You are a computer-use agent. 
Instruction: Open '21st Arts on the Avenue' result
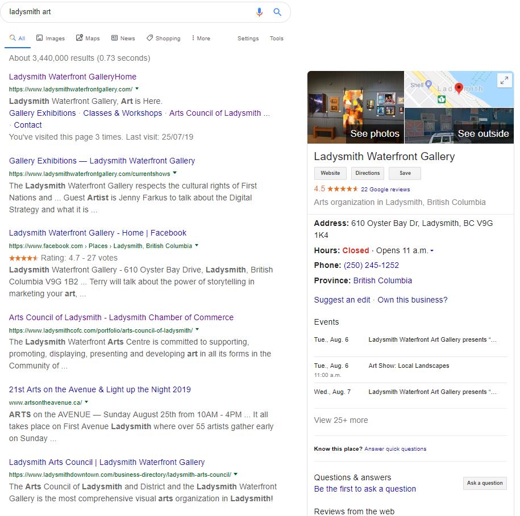pos(100,390)
